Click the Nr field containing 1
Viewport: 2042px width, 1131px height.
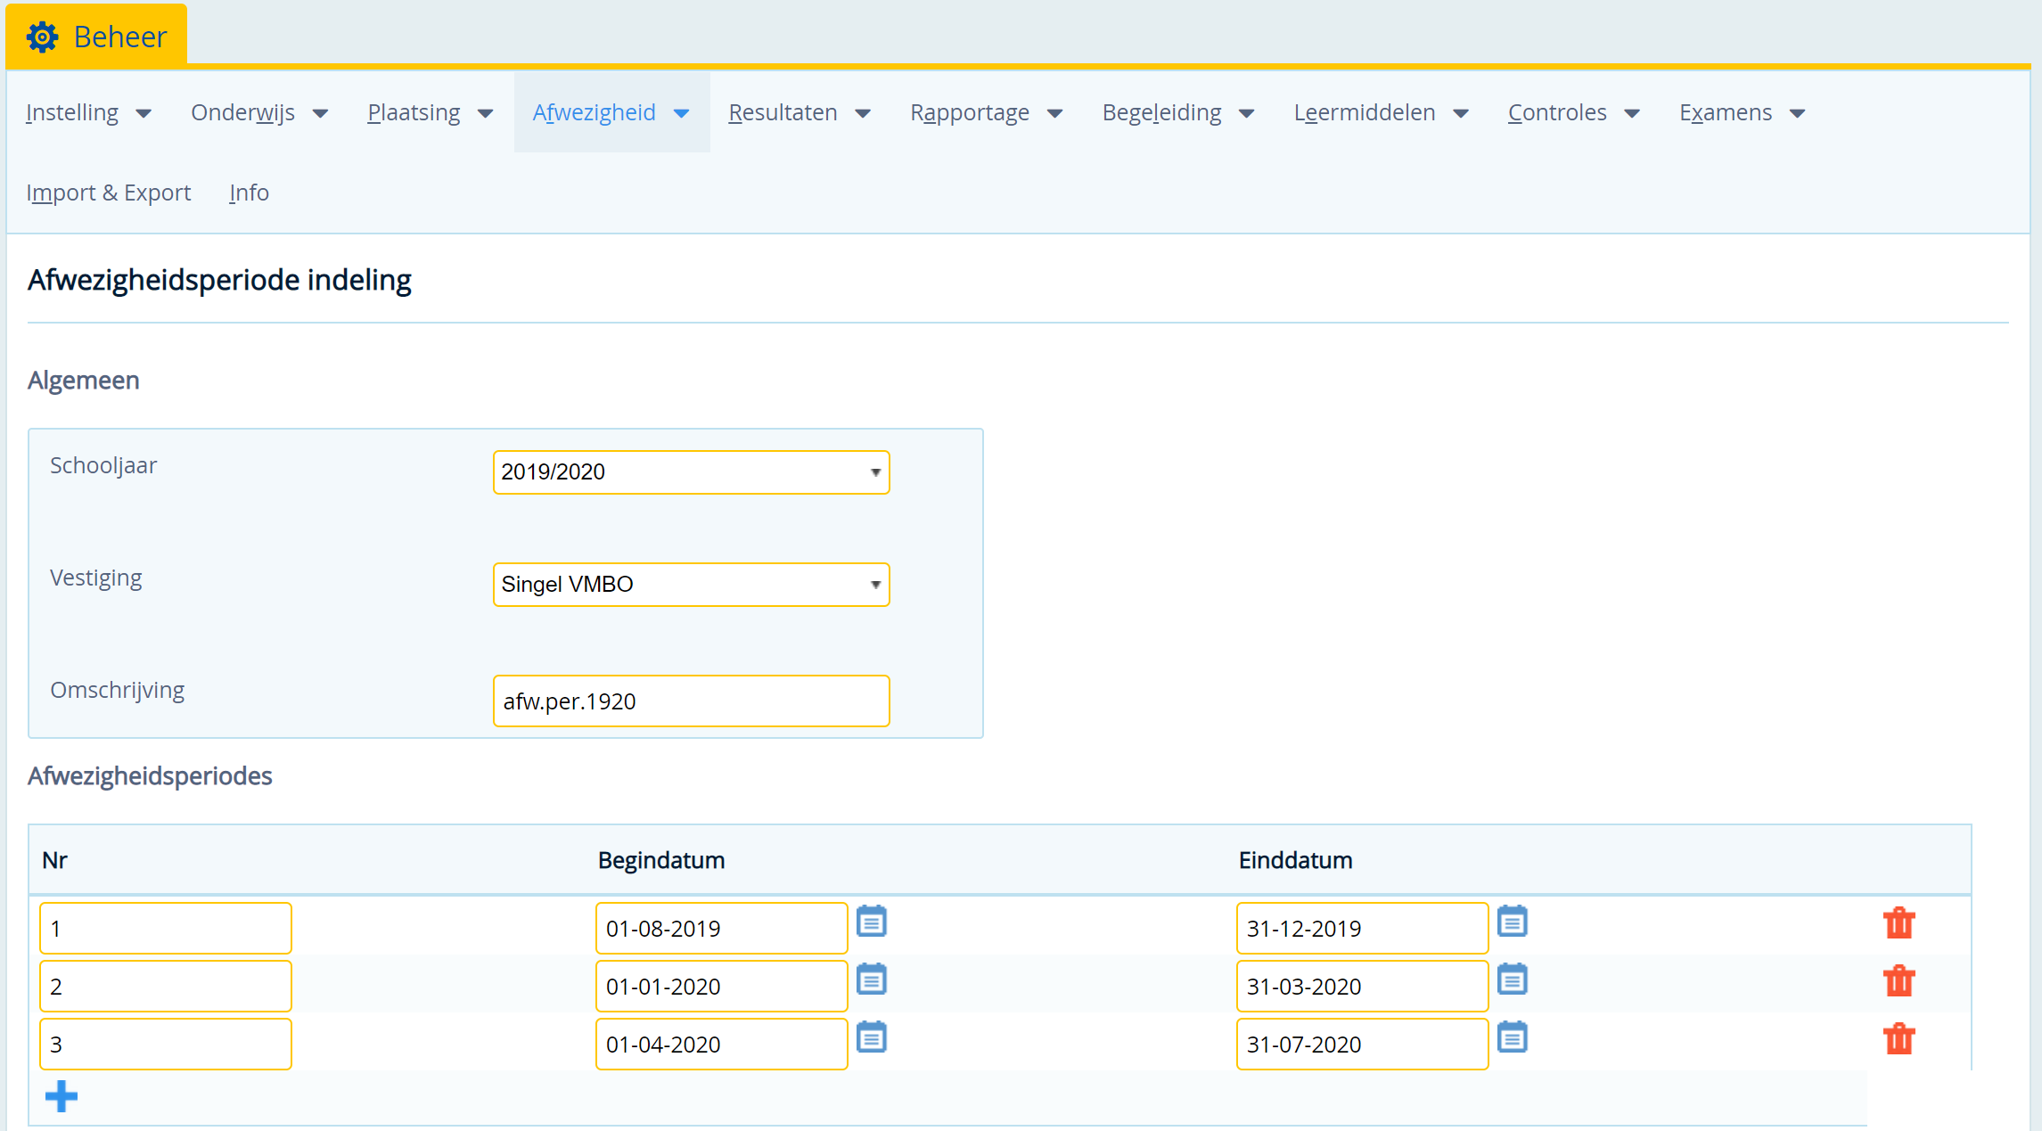point(165,928)
